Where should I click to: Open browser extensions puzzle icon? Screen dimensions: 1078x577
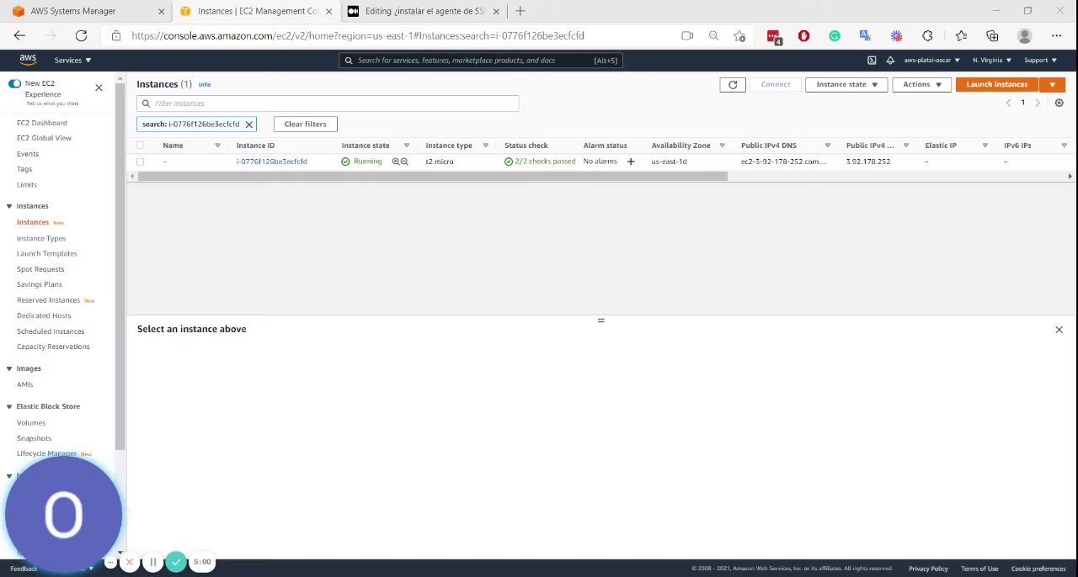tap(927, 36)
